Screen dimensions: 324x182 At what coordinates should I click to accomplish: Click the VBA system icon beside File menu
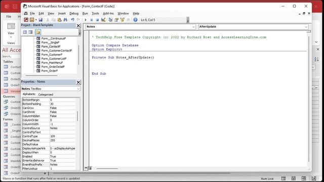click(26, 14)
